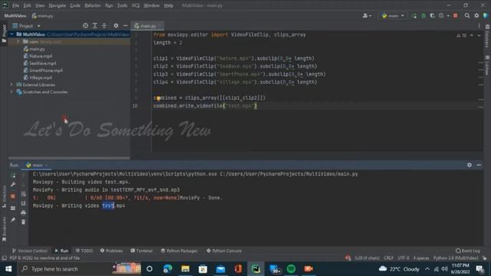The image size is (491, 276).
Task: Click the wrench icon in Run panel
Action: pyautogui.click(x=13, y=185)
